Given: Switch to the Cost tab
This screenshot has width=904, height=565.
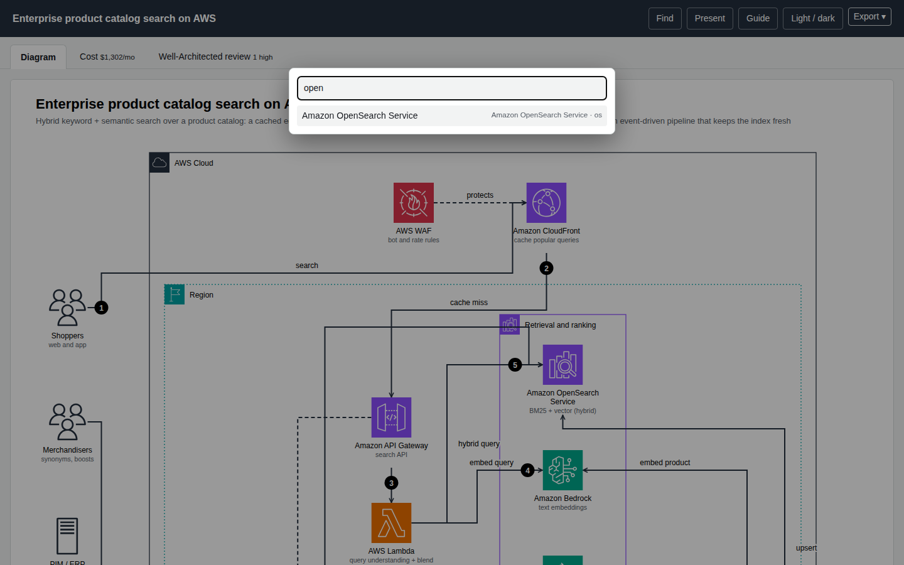Looking at the screenshot, I should 107,56.
